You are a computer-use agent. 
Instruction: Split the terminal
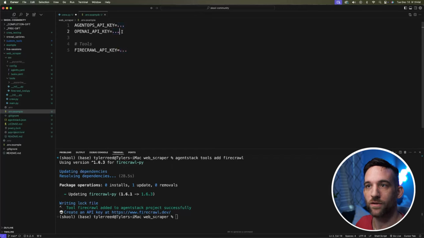400,152
